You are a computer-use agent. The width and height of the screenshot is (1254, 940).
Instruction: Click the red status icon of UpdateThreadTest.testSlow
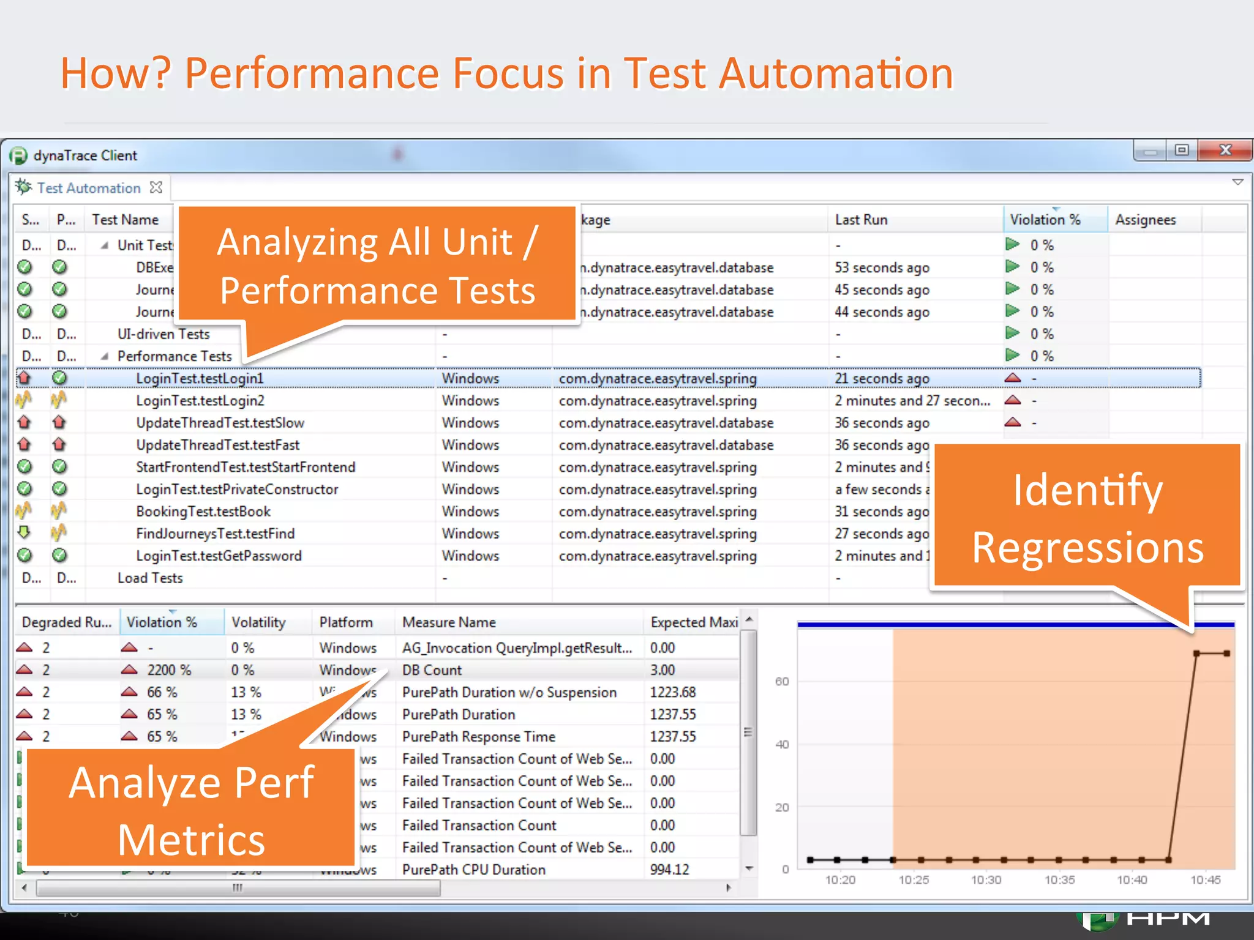click(x=24, y=422)
